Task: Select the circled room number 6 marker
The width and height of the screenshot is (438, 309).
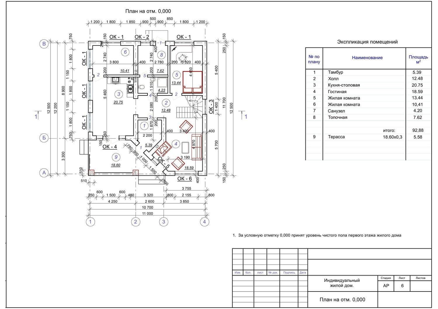Action: point(125,52)
